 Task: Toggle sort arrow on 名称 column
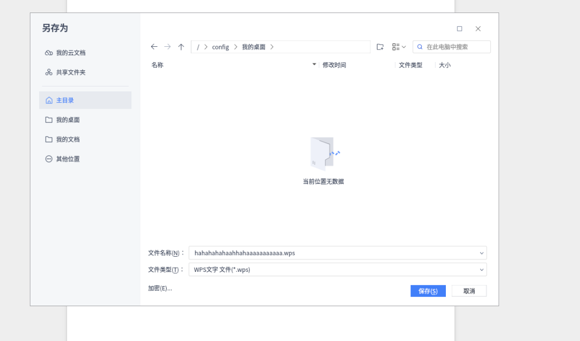click(314, 65)
